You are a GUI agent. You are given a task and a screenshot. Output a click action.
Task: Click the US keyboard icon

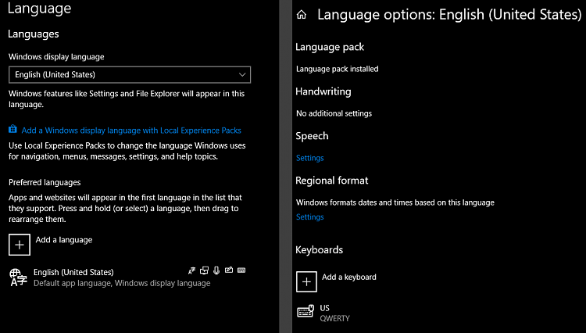coord(306,311)
